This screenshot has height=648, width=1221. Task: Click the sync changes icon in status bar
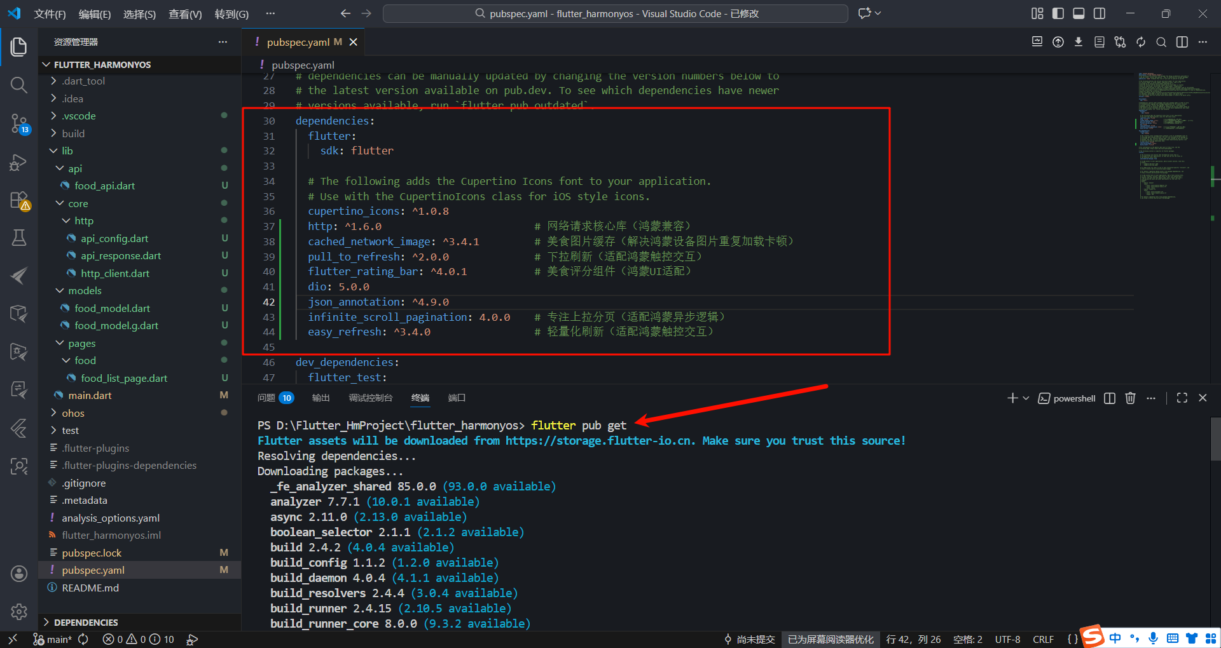click(x=83, y=639)
